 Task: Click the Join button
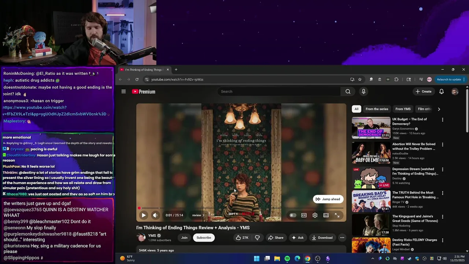point(184,238)
